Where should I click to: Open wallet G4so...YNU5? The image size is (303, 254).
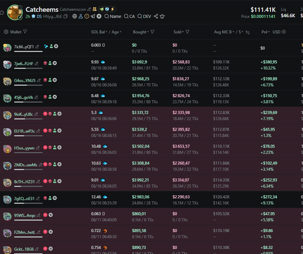[25, 81]
